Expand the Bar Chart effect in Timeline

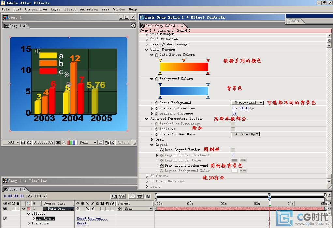point(34,219)
